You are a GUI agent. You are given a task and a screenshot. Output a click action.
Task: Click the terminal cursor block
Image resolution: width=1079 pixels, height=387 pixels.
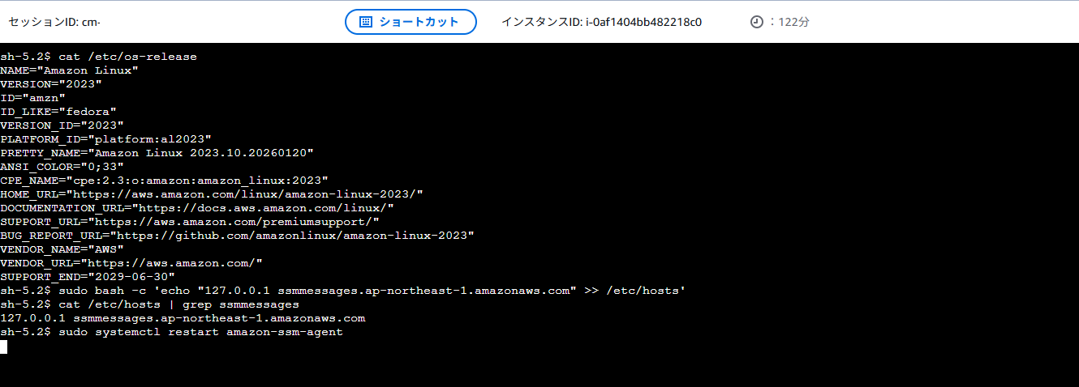tap(3, 347)
